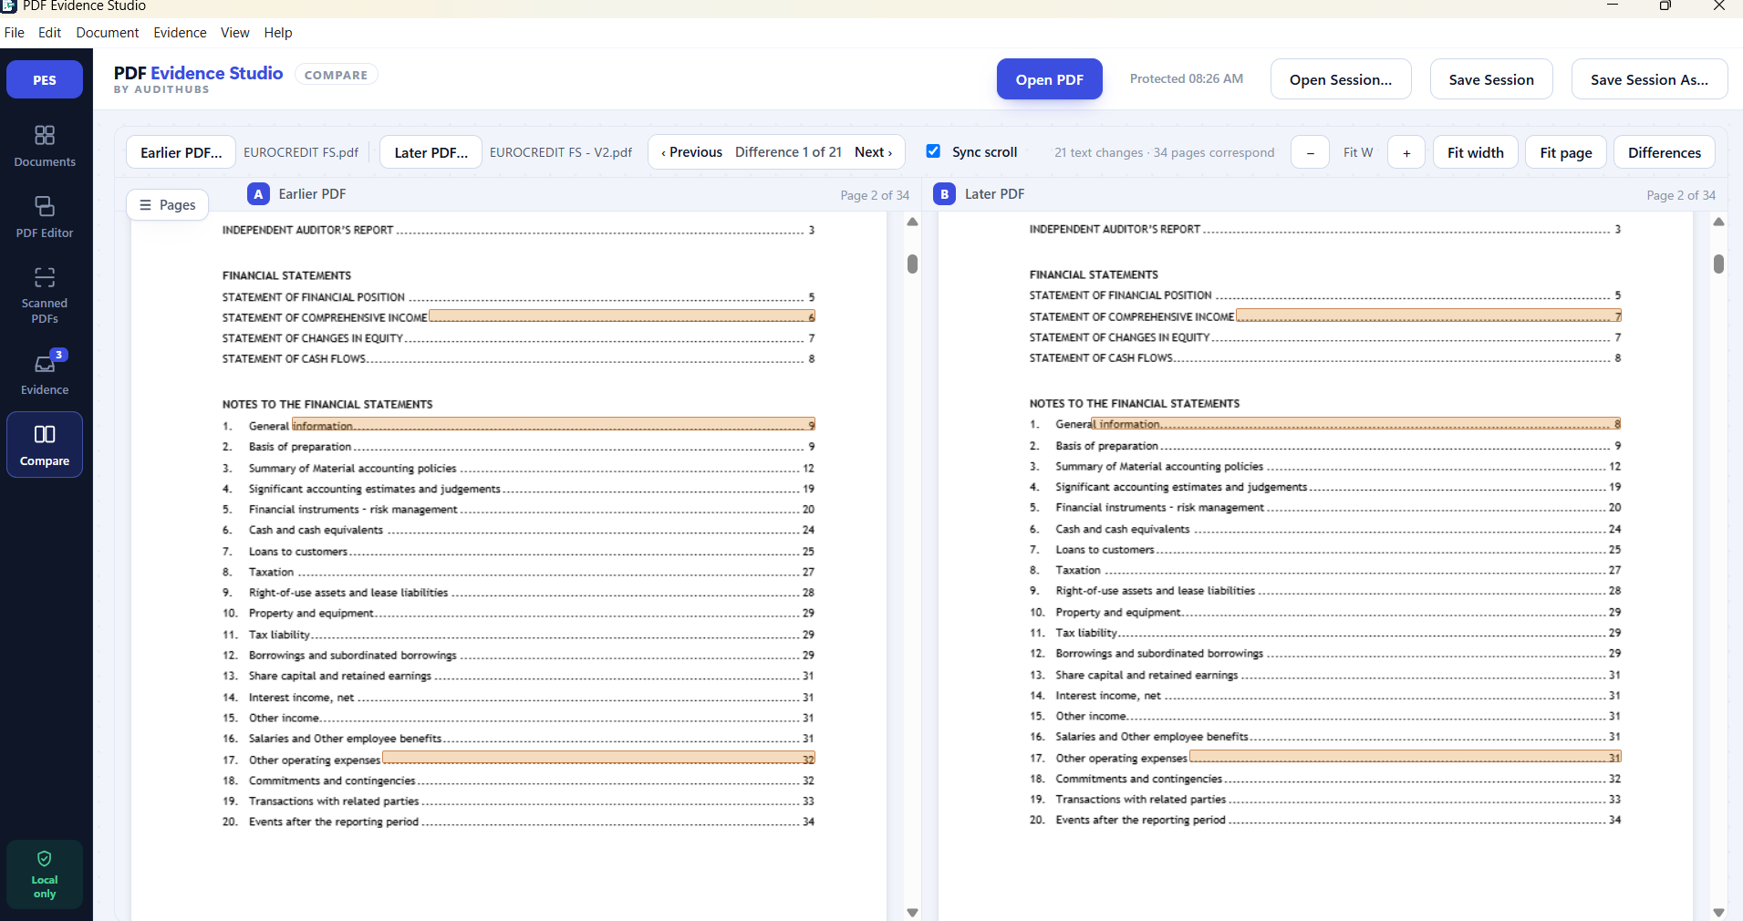Image resolution: width=1743 pixels, height=921 pixels.
Task: Click the Fit width button
Action: click(x=1476, y=152)
